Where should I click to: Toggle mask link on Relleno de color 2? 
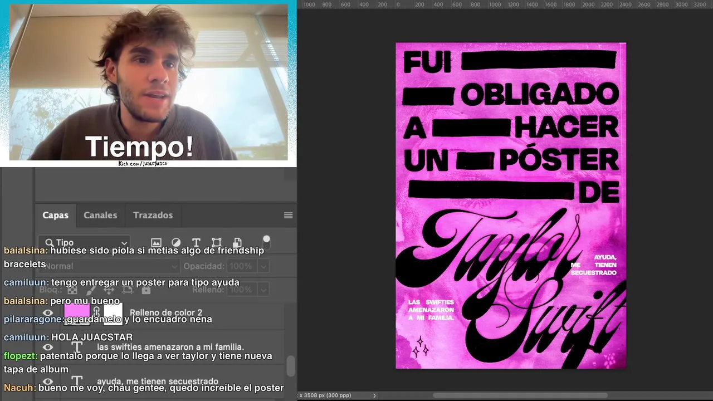point(96,312)
